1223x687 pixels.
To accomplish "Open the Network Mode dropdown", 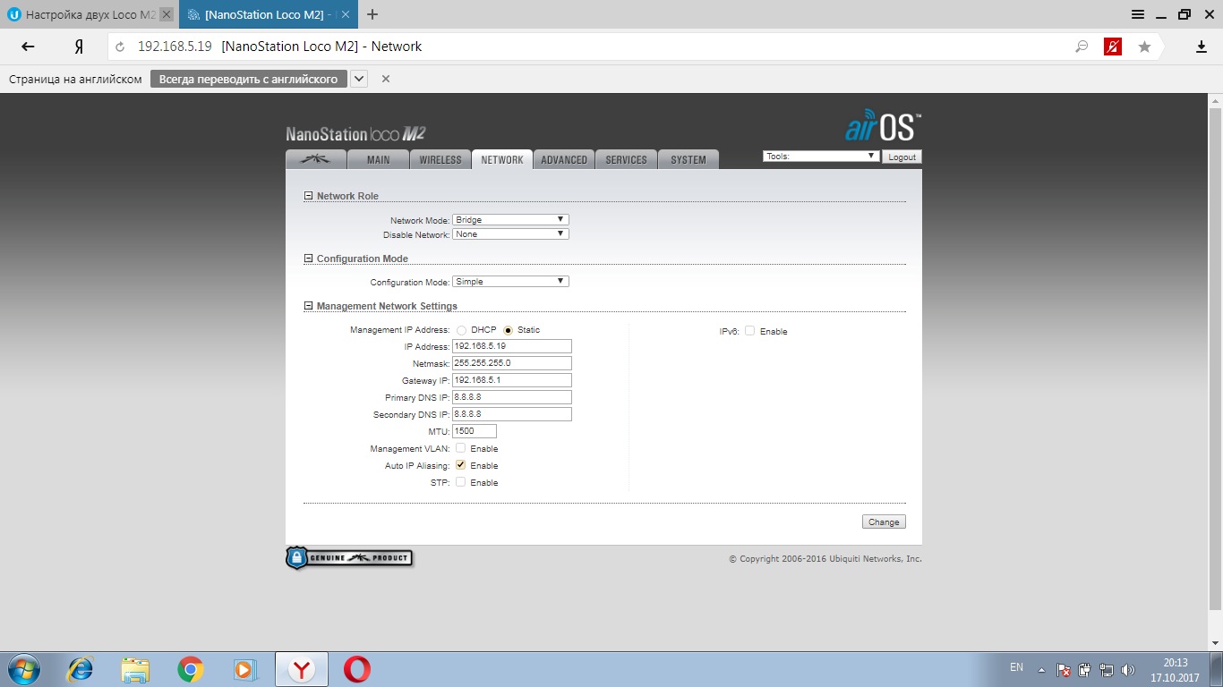I will point(510,219).
